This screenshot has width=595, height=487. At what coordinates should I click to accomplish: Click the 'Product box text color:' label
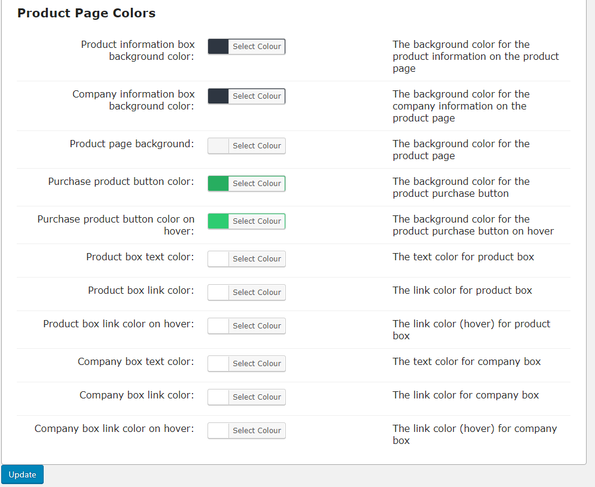(x=140, y=257)
